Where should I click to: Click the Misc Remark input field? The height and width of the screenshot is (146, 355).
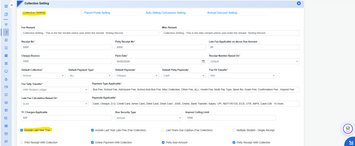pos(230,33)
